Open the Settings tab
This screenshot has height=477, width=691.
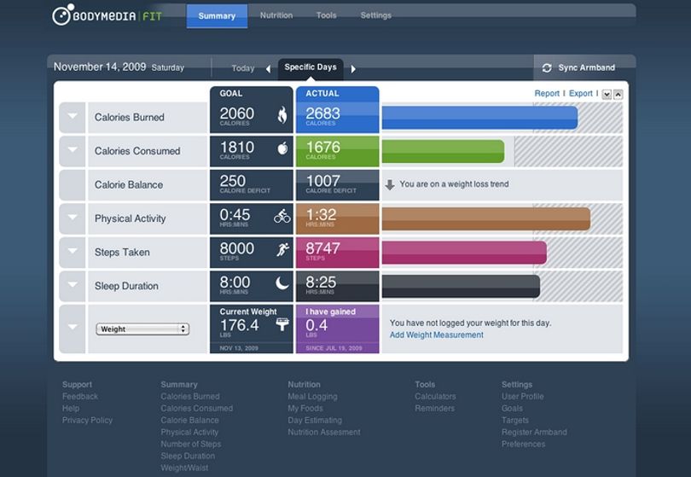376,15
